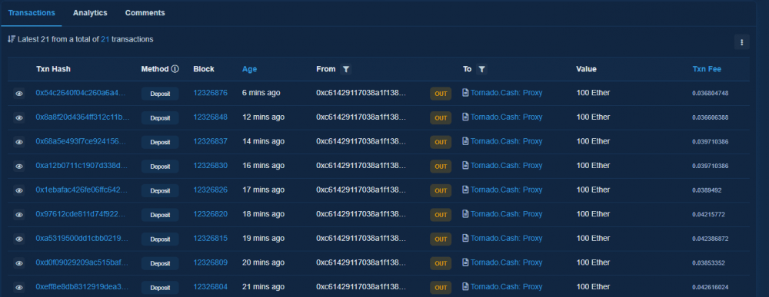Click the fee value 0.0389492
This screenshot has width=769, height=297.
coord(707,190)
